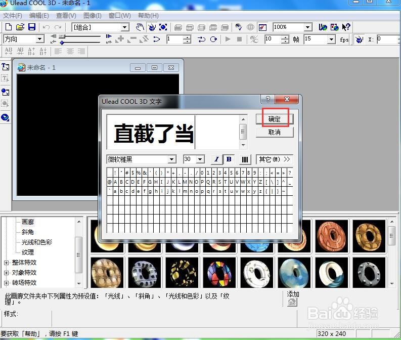Click the Undo arrow icon
401x340 pixels.
(x=46, y=27)
